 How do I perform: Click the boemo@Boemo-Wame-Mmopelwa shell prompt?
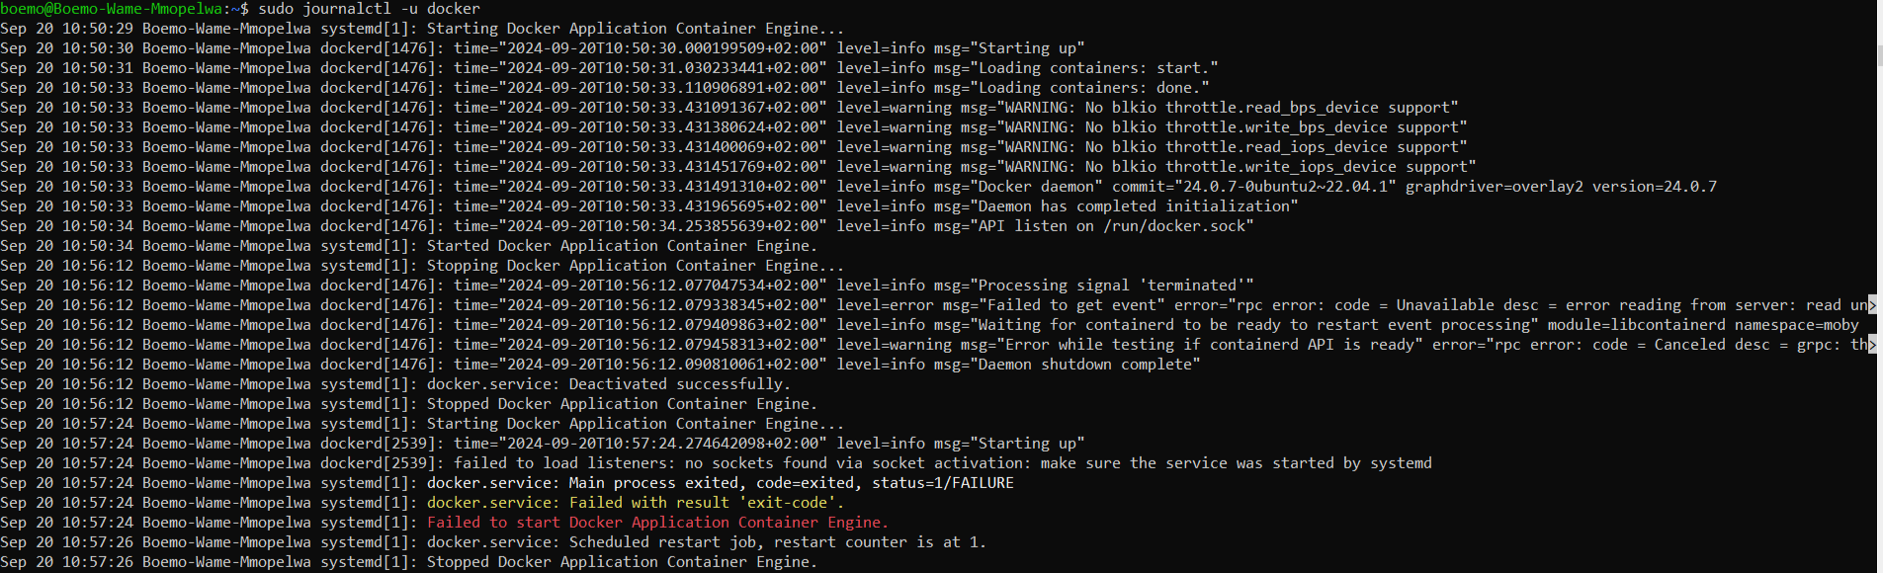114,9
